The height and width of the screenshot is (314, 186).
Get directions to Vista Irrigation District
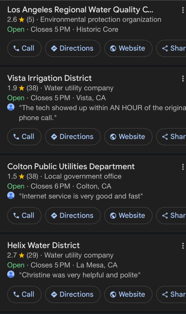click(73, 136)
